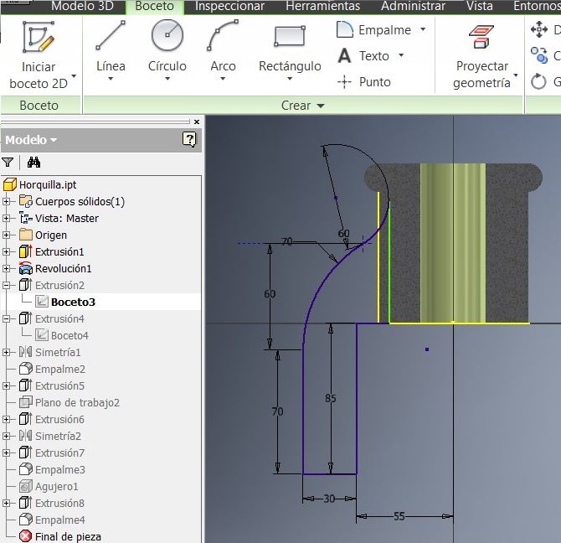
Task: Click the Revolución1 feature icon
Action: [x=26, y=268]
